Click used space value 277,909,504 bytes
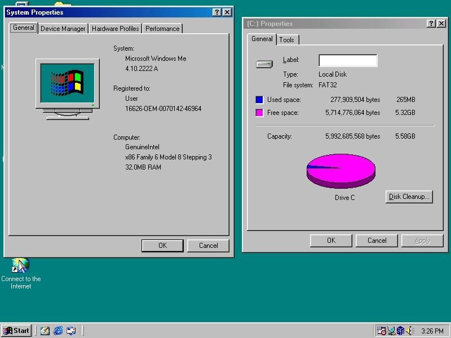The width and height of the screenshot is (451, 338). (355, 100)
